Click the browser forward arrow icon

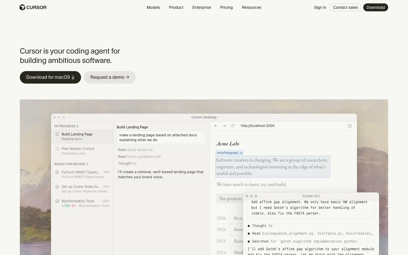coord(224,126)
